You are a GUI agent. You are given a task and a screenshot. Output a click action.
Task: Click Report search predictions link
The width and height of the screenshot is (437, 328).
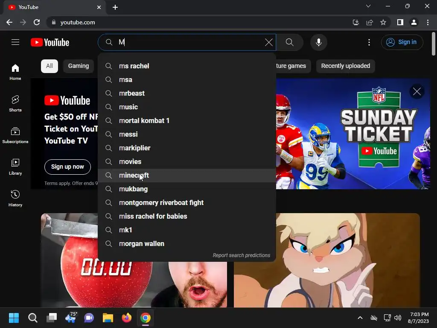242,255
